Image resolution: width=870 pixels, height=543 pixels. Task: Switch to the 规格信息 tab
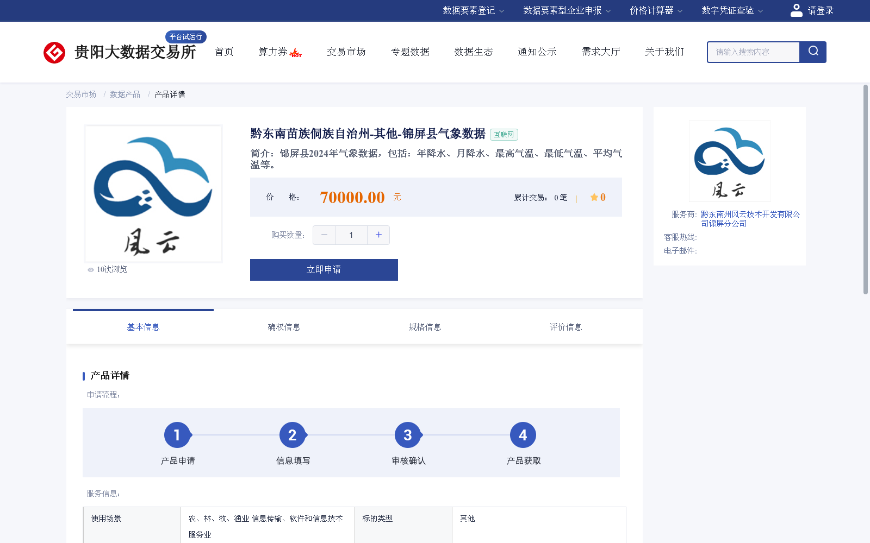pos(425,327)
